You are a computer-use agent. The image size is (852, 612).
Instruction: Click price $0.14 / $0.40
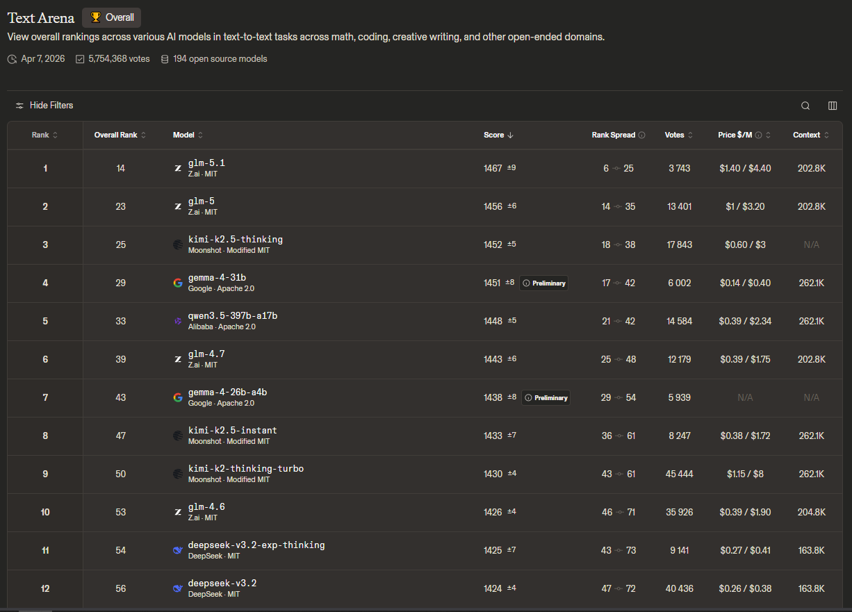coord(745,283)
